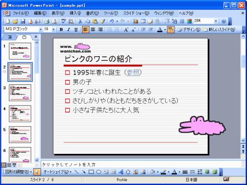Screen dimensions: 247x185
Task: Open the MS Pゴシック font dropdown
Action: point(41,30)
